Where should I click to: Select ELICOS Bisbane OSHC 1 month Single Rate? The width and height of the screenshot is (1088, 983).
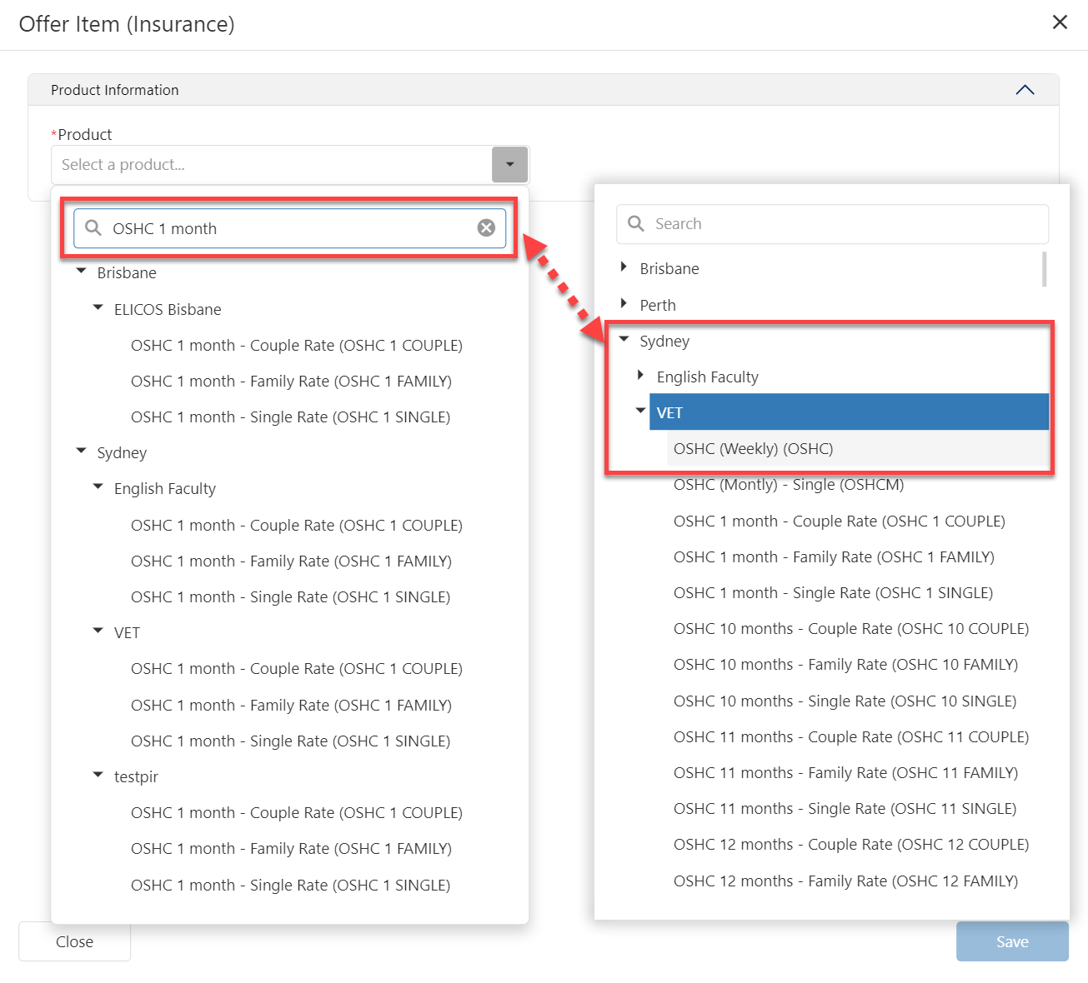click(290, 417)
